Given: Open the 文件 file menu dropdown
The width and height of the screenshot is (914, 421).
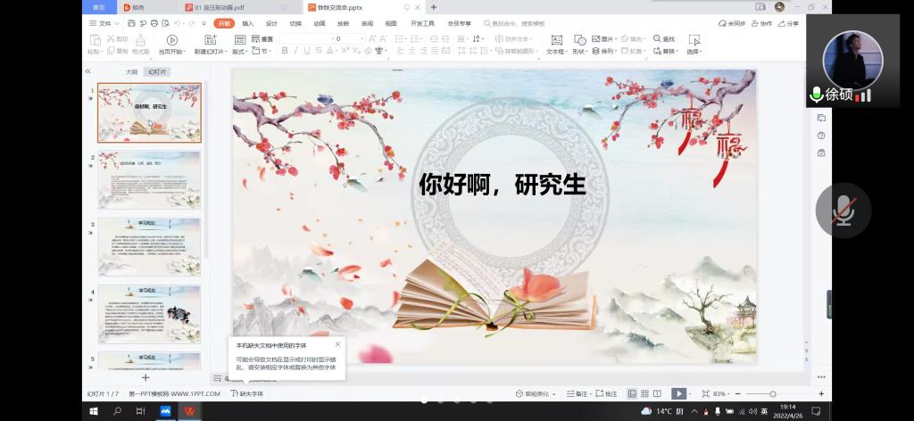Looking at the screenshot, I should [x=105, y=23].
